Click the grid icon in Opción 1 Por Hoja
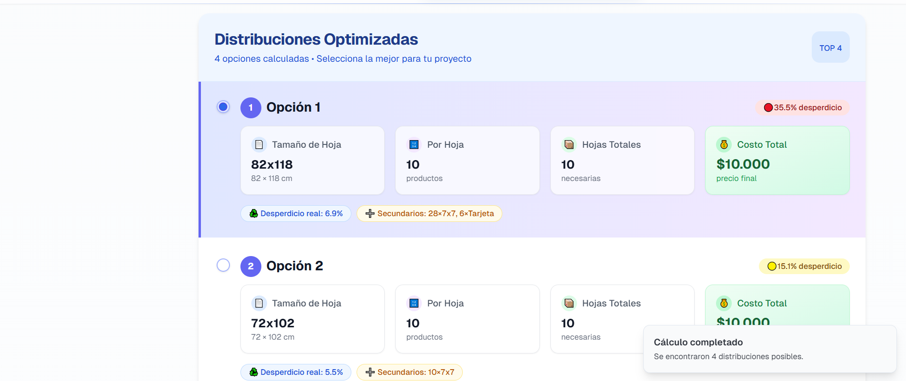906x381 pixels. tap(414, 144)
